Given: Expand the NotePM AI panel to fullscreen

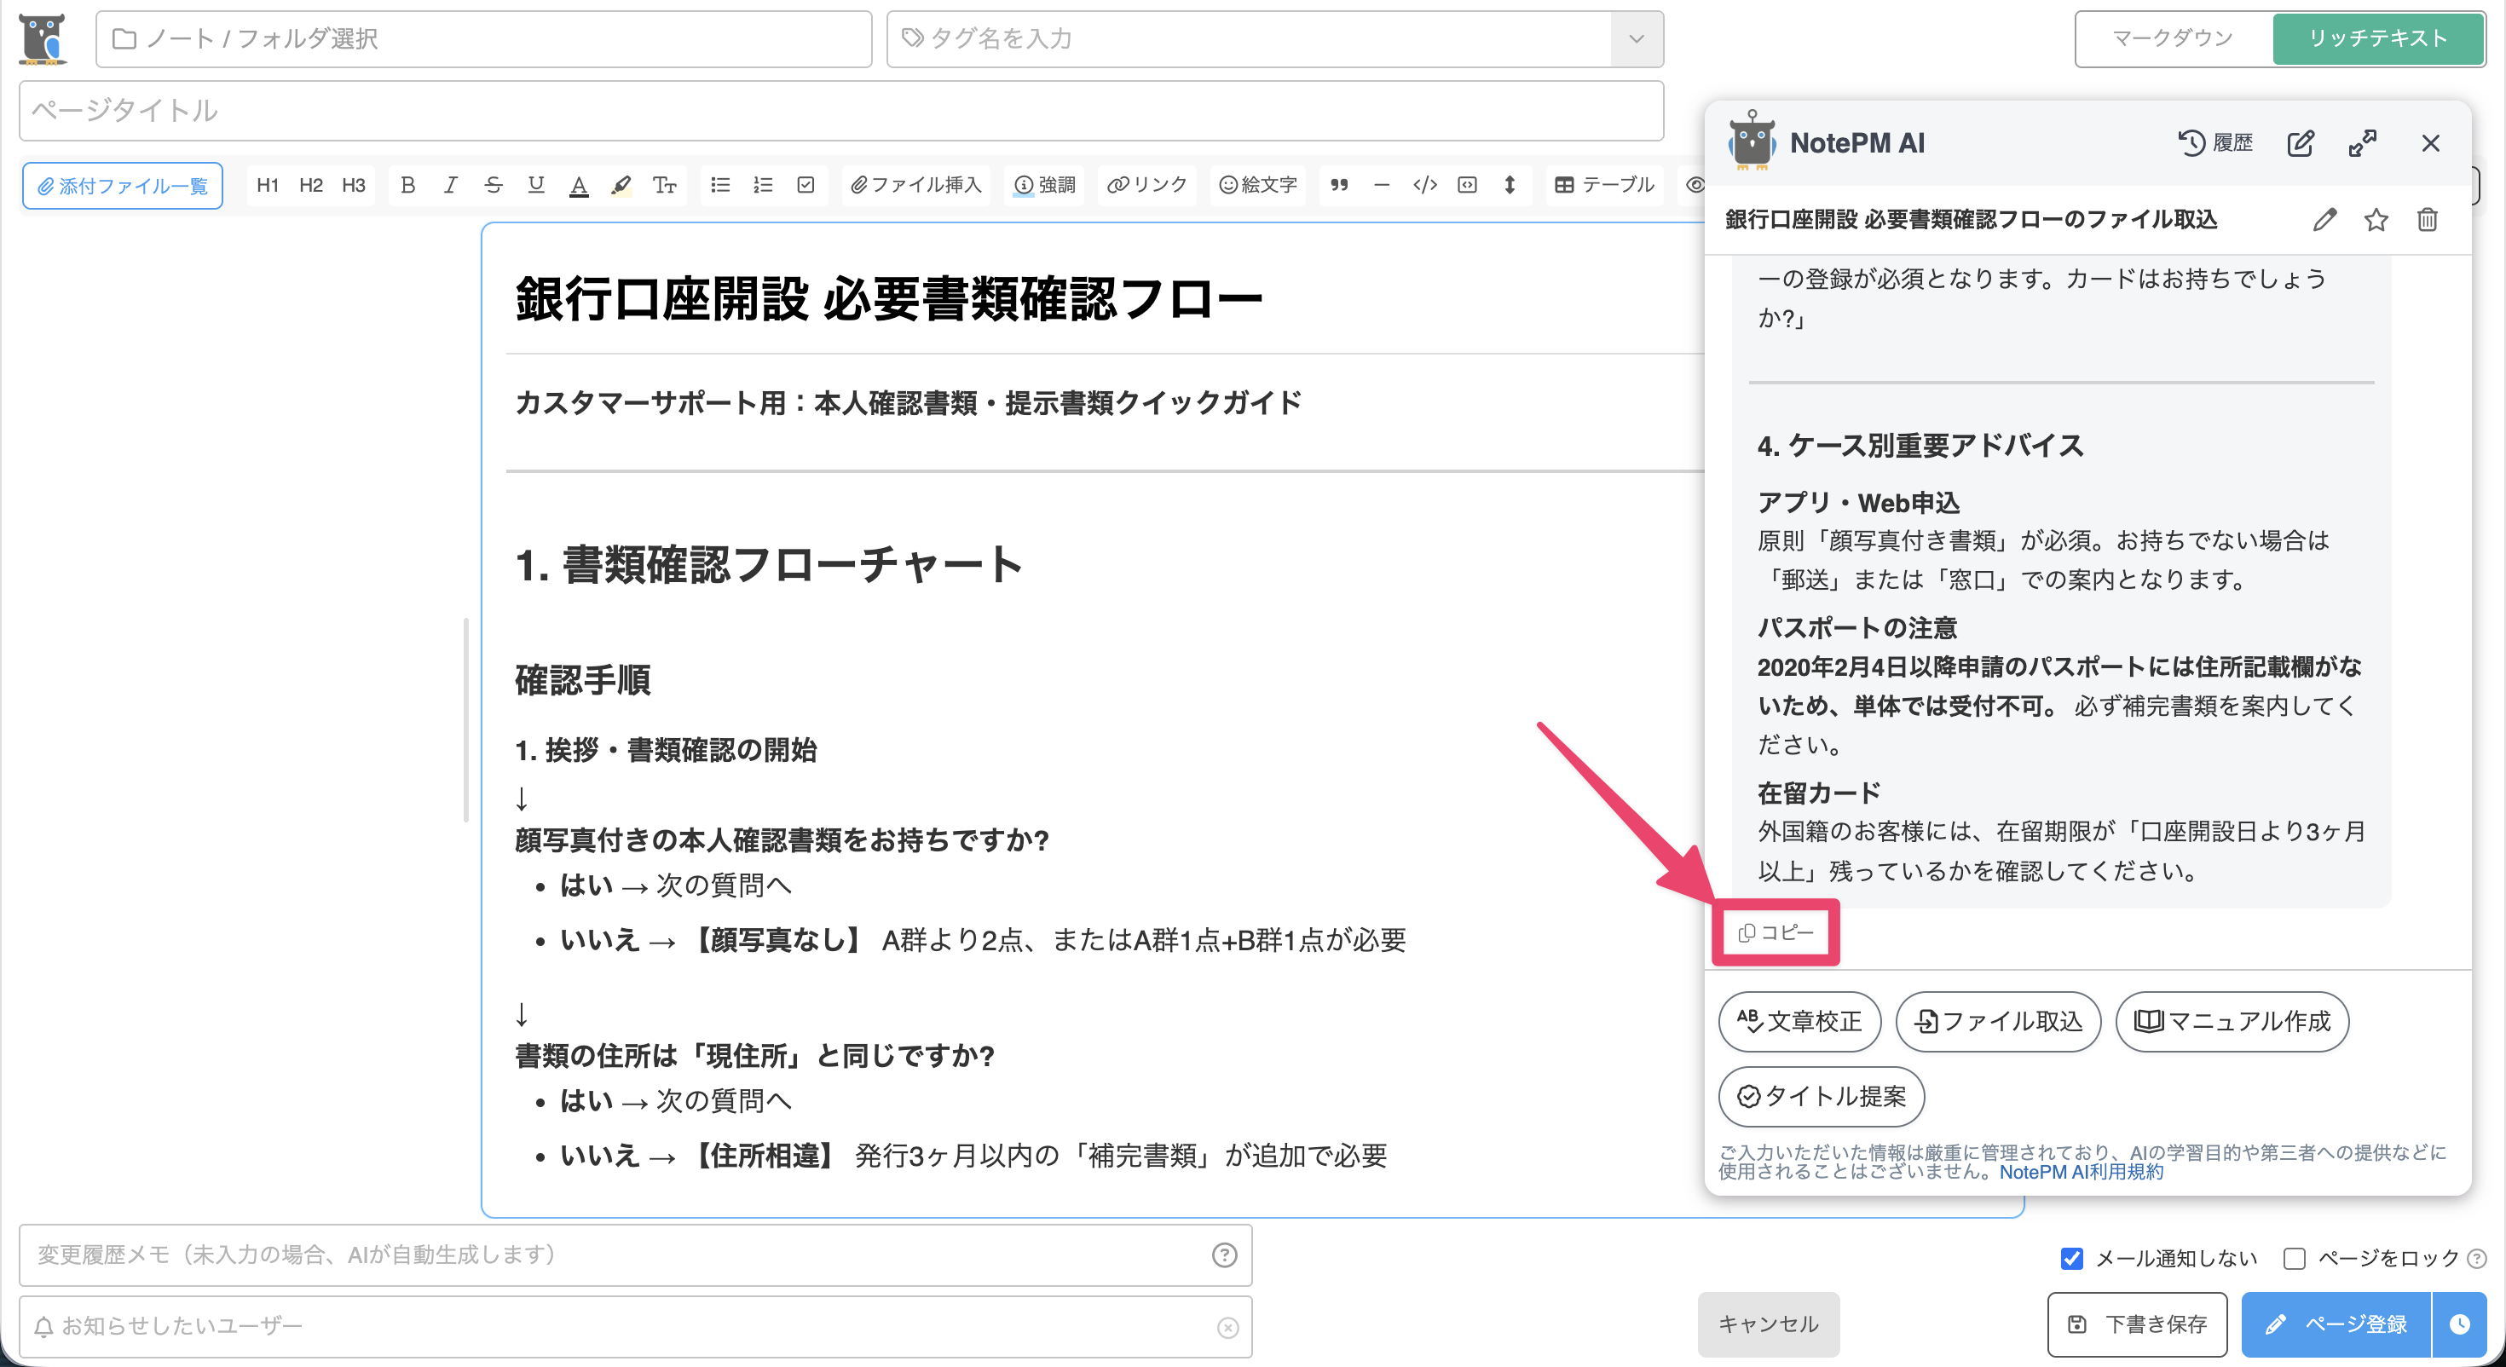Looking at the screenshot, I should [x=2362, y=143].
